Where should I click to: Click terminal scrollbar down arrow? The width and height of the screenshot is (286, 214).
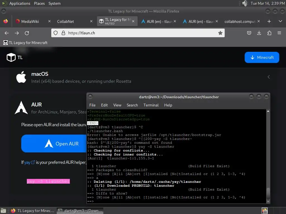268,201
